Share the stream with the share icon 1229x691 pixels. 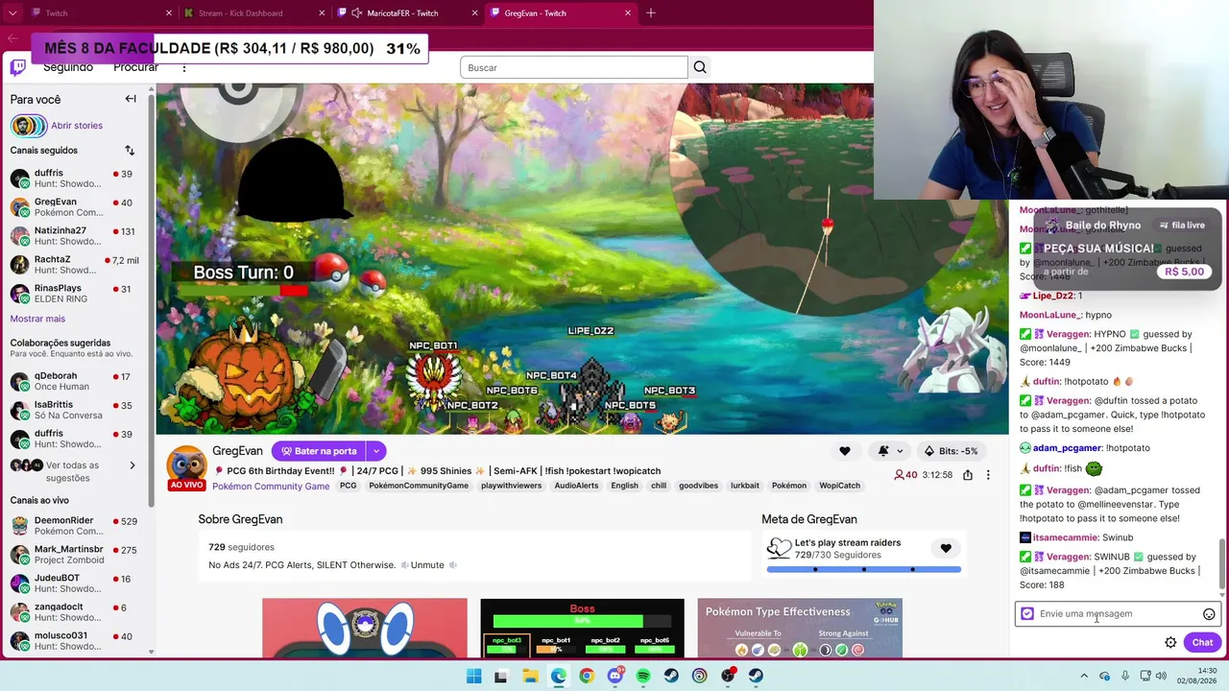[x=968, y=475]
